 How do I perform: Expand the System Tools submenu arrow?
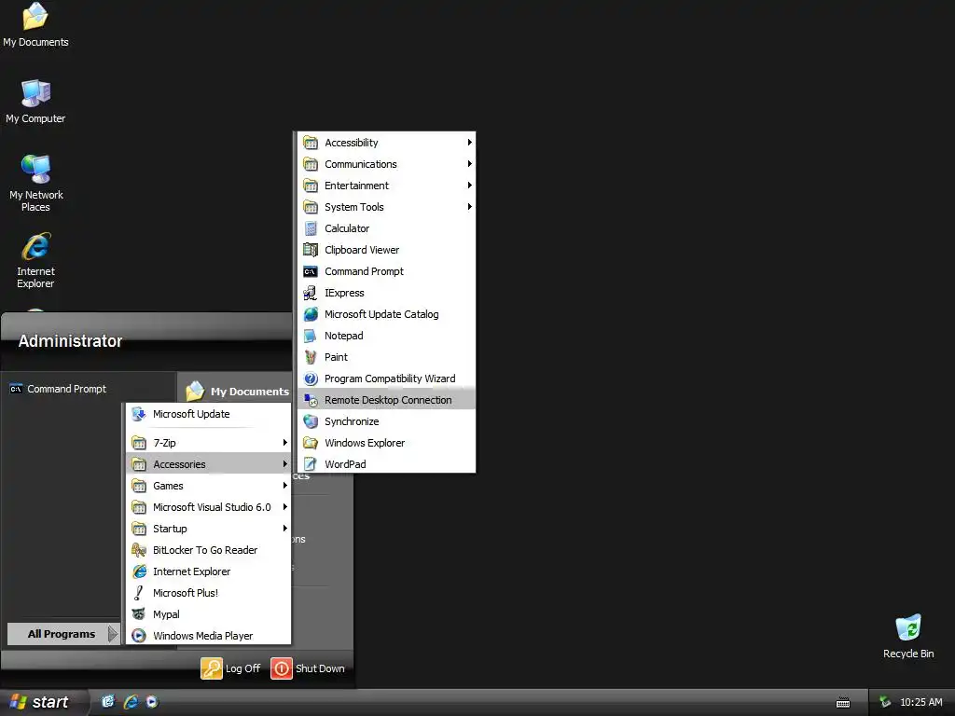[470, 207]
